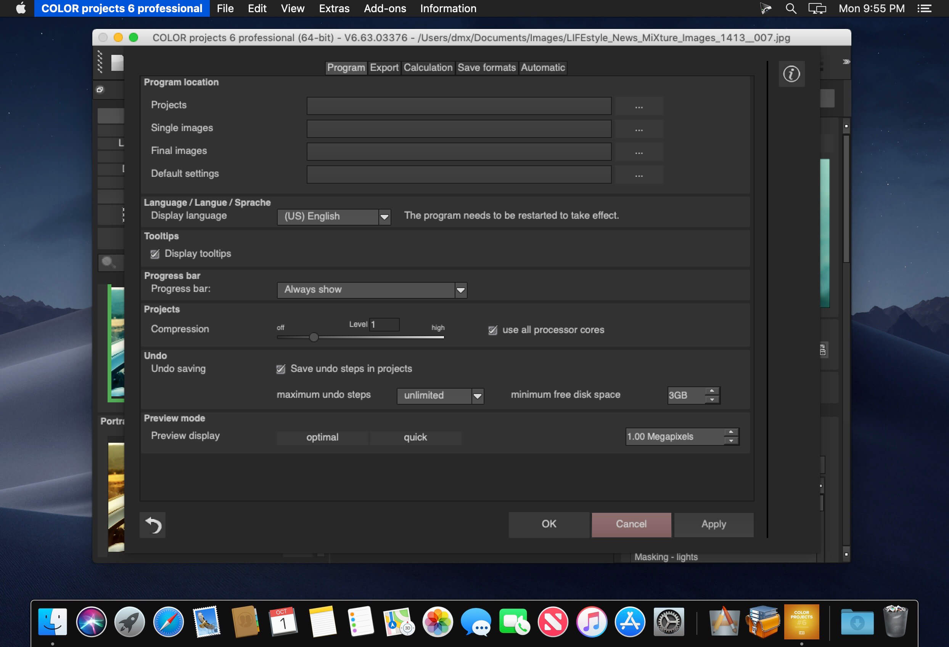Click the OK button

pyautogui.click(x=549, y=524)
